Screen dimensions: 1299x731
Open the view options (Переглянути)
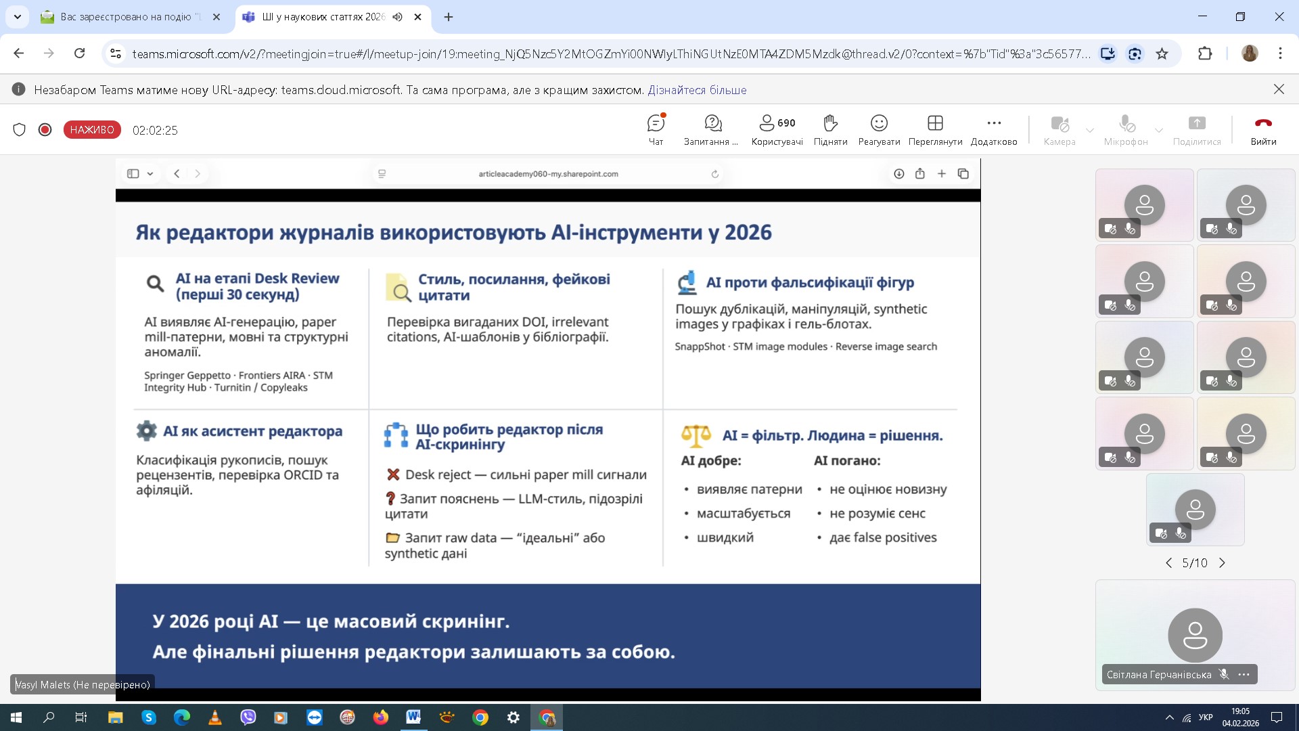(935, 129)
